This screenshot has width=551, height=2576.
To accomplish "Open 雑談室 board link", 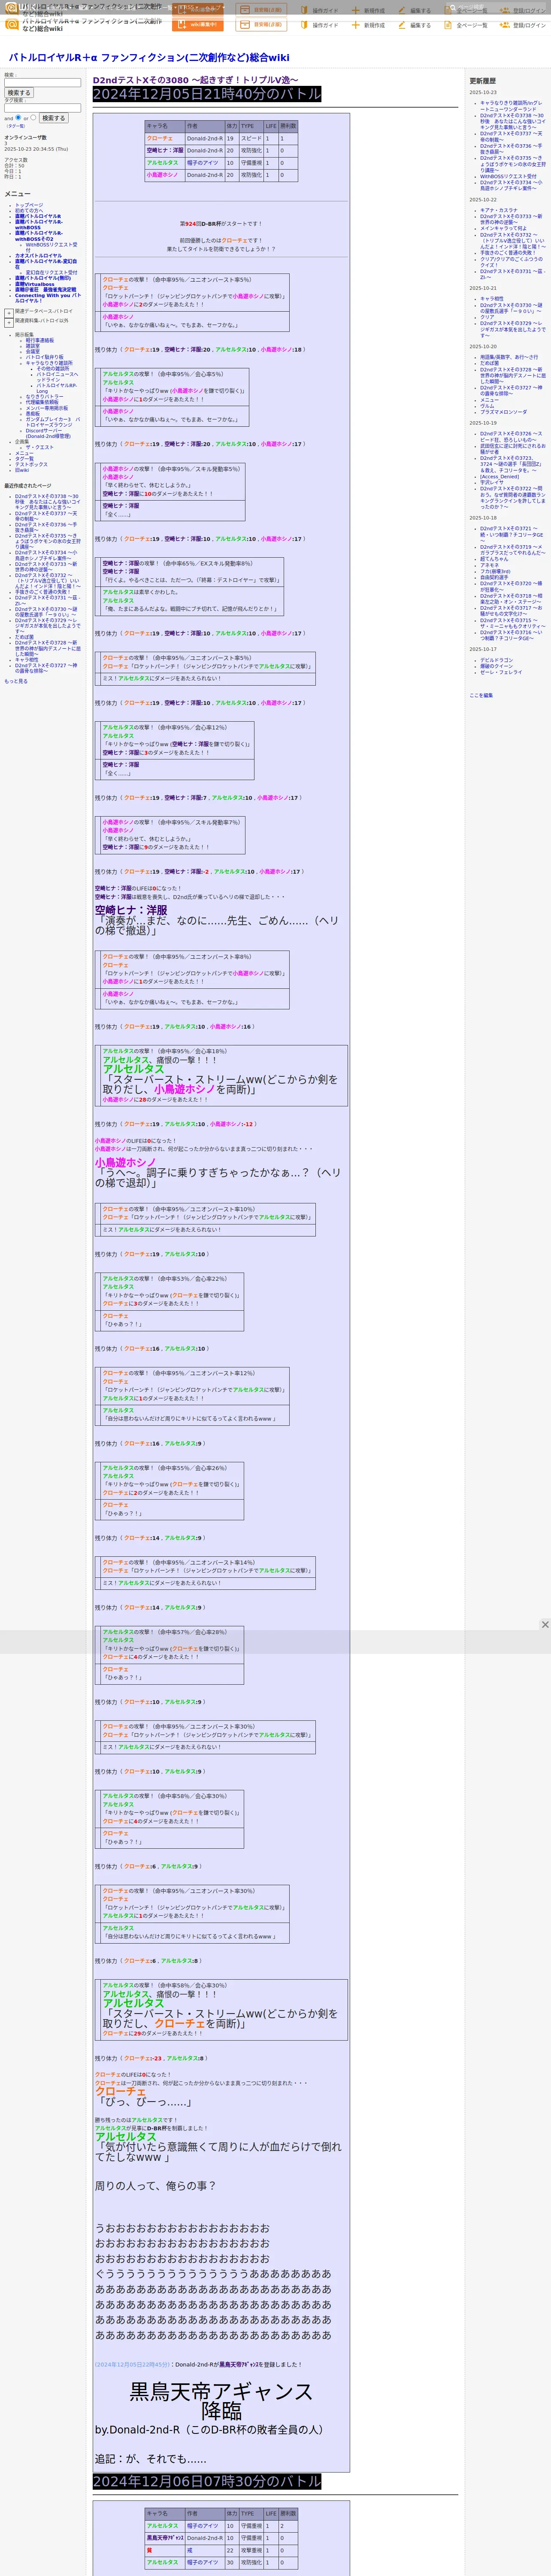I will pyautogui.click(x=33, y=346).
